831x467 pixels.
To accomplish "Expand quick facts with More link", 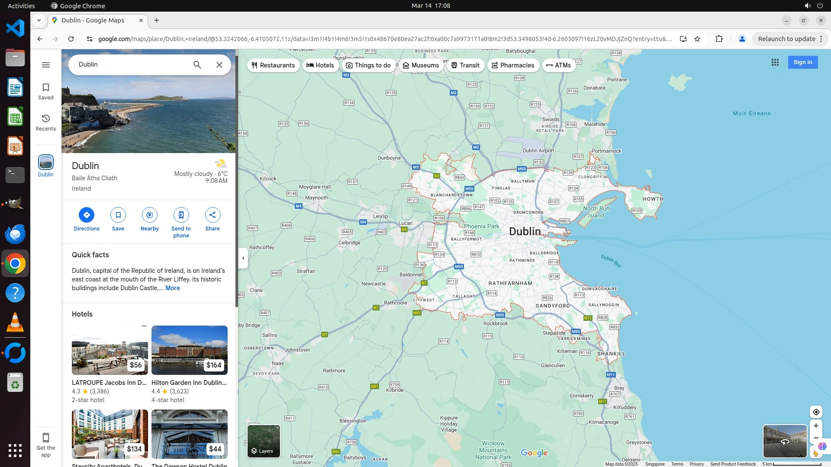I will pyautogui.click(x=172, y=288).
